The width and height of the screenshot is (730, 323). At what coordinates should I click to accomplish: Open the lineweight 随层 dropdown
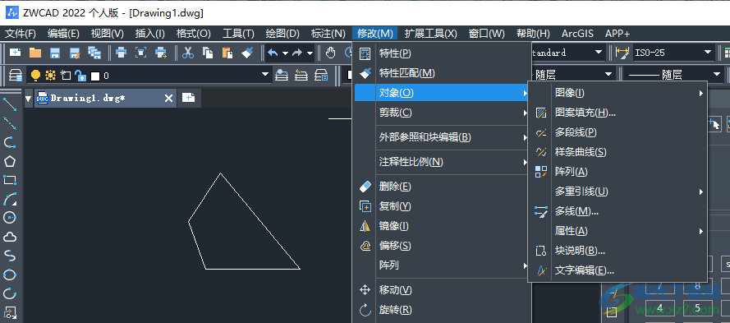717,75
